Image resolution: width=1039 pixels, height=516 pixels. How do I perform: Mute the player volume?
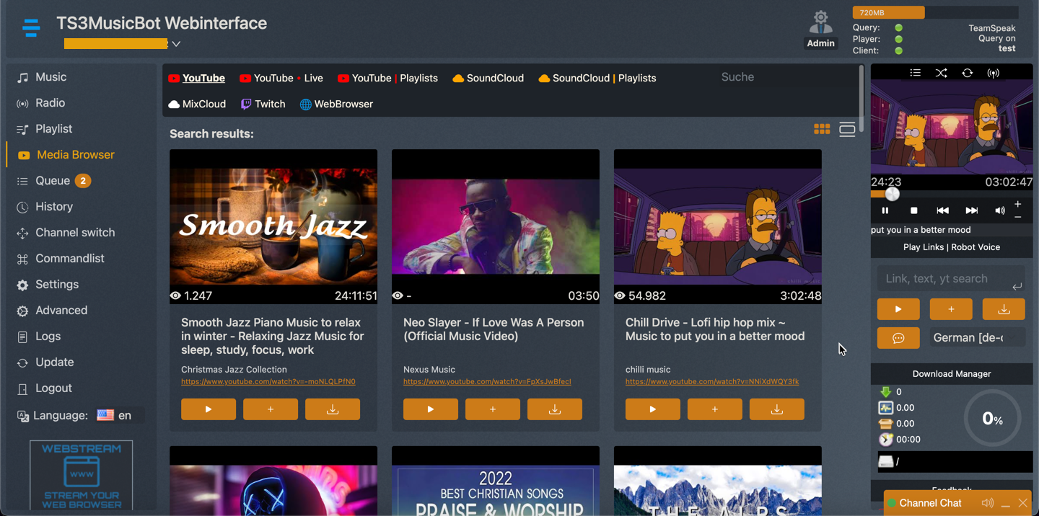pos(999,210)
